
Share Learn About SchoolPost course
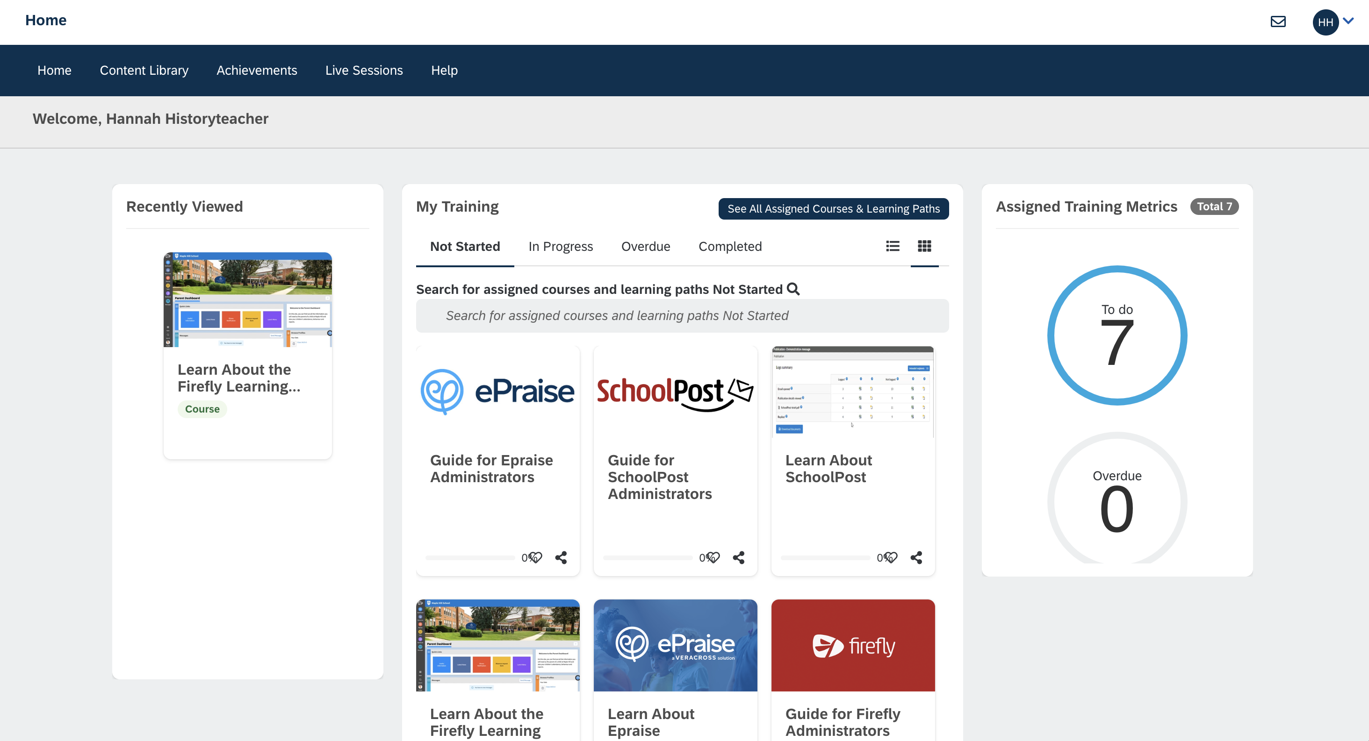[x=916, y=557]
